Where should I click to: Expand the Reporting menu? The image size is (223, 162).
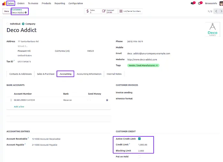[60, 4]
